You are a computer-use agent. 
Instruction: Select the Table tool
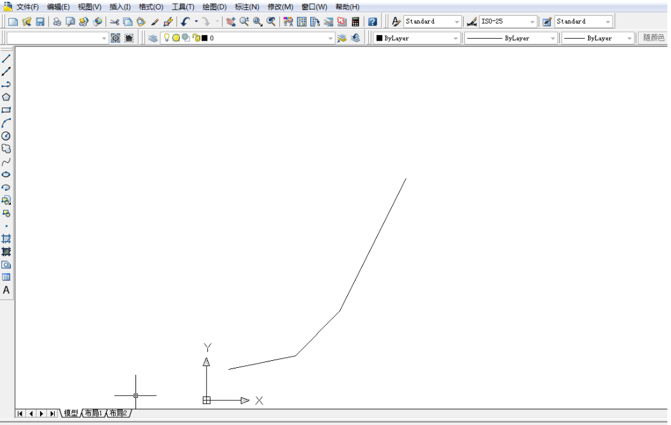coord(6,277)
